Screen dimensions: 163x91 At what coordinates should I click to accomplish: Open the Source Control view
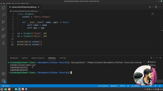coord(3,22)
